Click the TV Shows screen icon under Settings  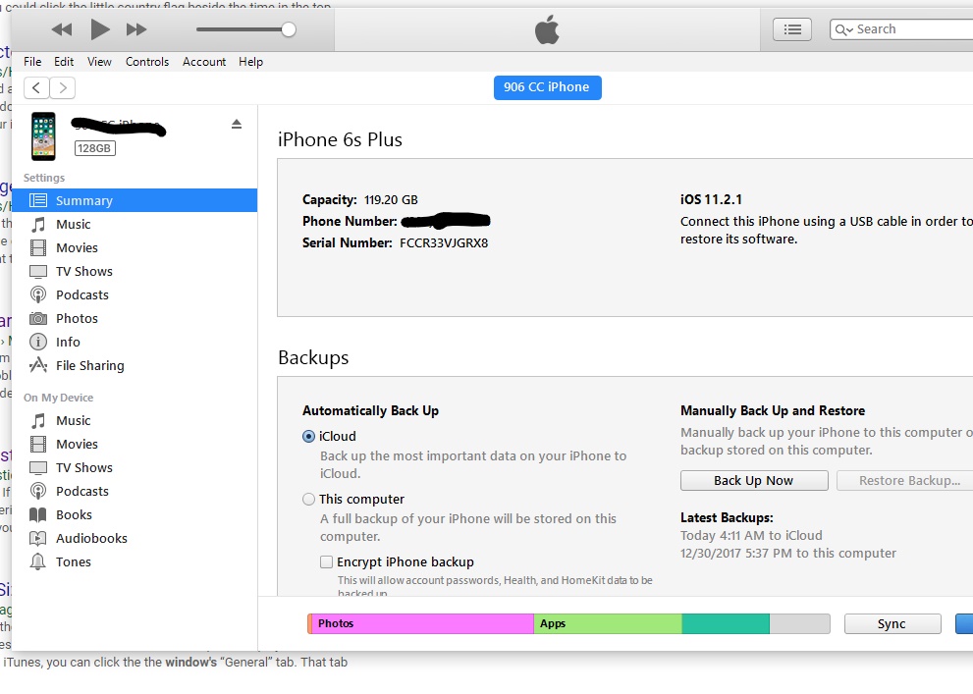click(x=38, y=271)
